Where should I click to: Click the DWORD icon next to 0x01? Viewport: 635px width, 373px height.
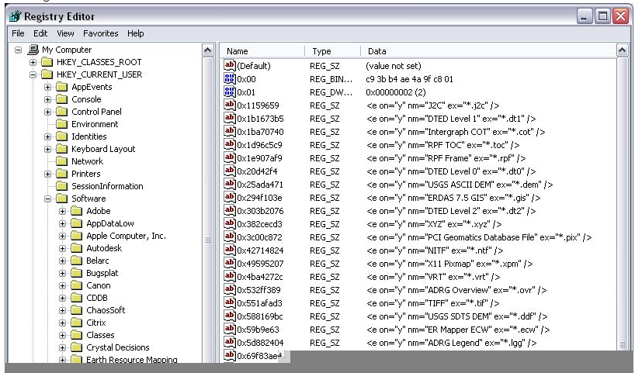(229, 92)
